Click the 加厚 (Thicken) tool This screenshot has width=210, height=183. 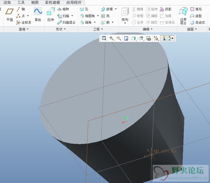coord(166,16)
